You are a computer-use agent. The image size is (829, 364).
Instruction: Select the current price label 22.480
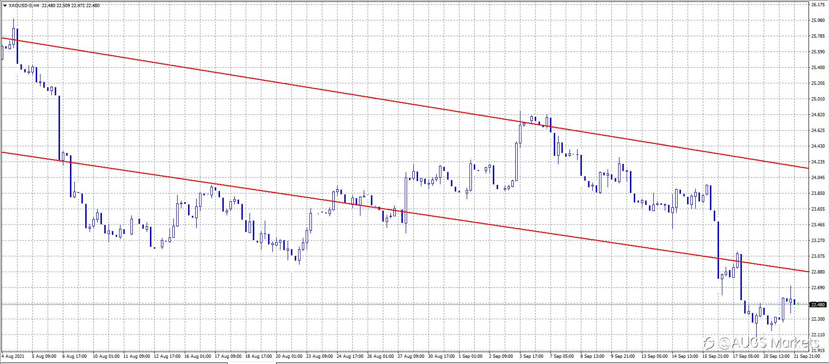coord(818,304)
